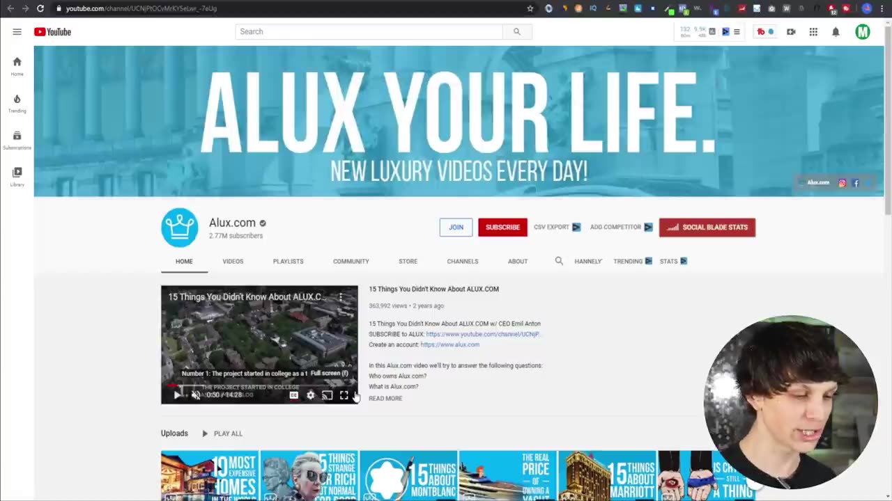This screenshot has height=501, width=892.
Task: Reload the page in the browser
Action: [x=40, y=8]
